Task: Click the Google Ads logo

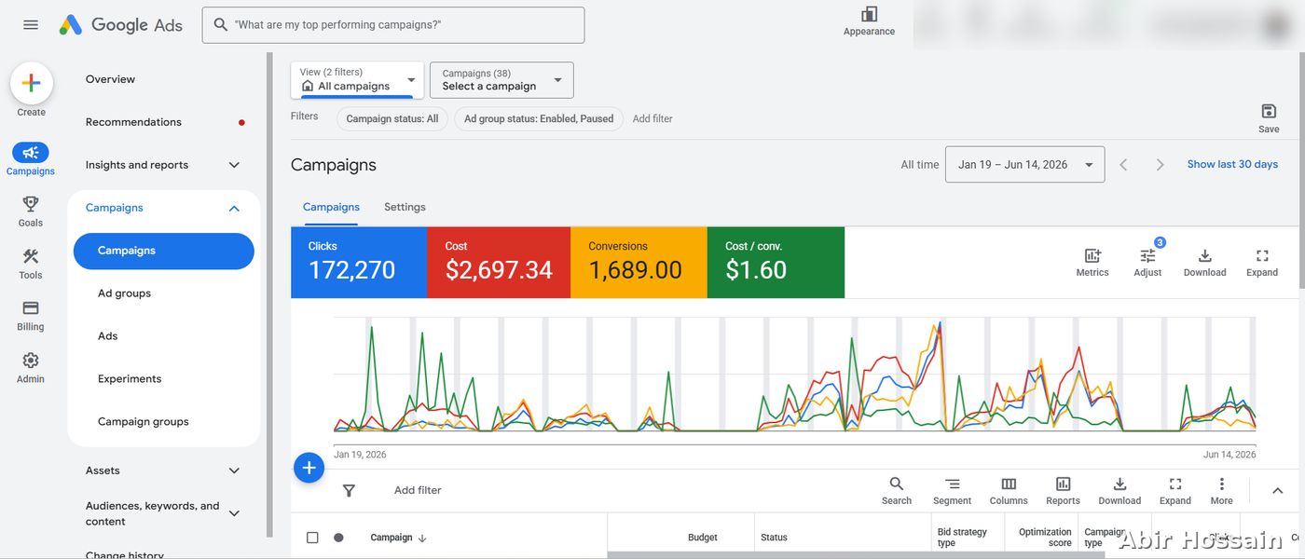Action: click(121, 25)
